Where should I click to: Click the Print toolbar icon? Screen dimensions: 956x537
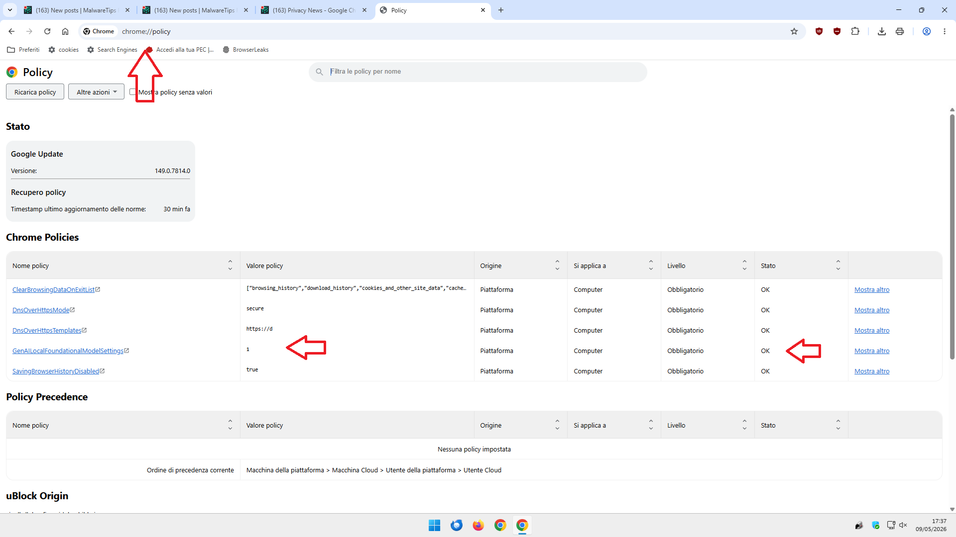point(900,31)
